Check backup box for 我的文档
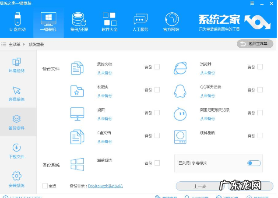 (157, 67)
